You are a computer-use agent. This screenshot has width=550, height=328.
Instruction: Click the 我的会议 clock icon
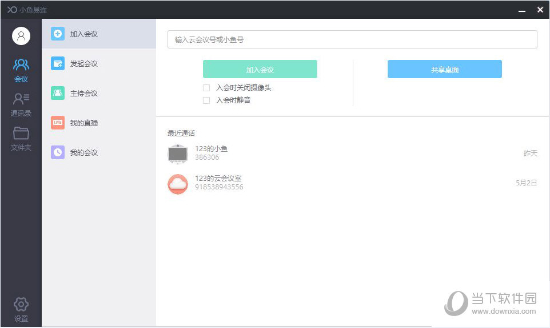coord(58,152)
